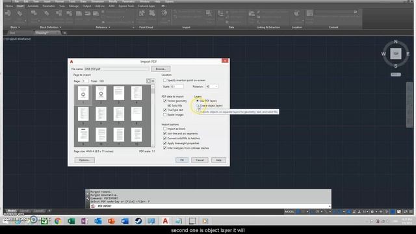Open the Home ribbon tab

point(9,6)
